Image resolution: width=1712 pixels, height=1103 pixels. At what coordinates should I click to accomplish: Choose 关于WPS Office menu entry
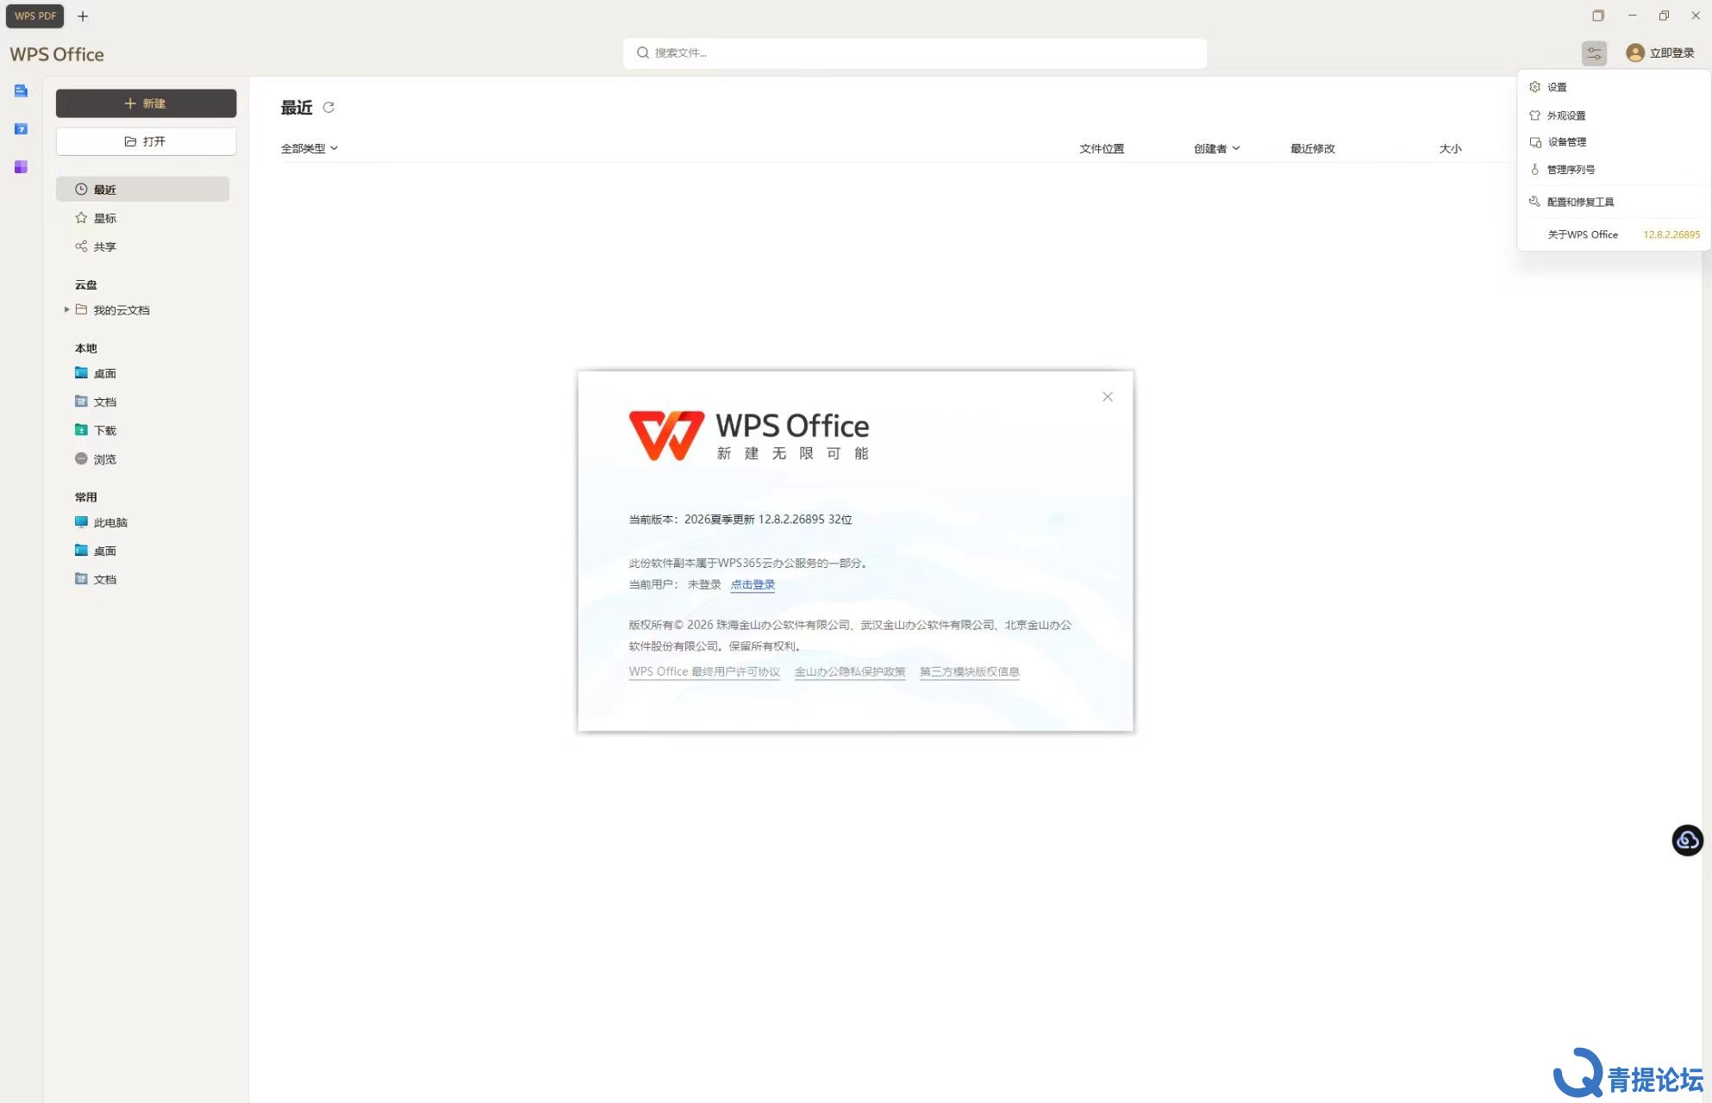click(x=1613, y=234)
